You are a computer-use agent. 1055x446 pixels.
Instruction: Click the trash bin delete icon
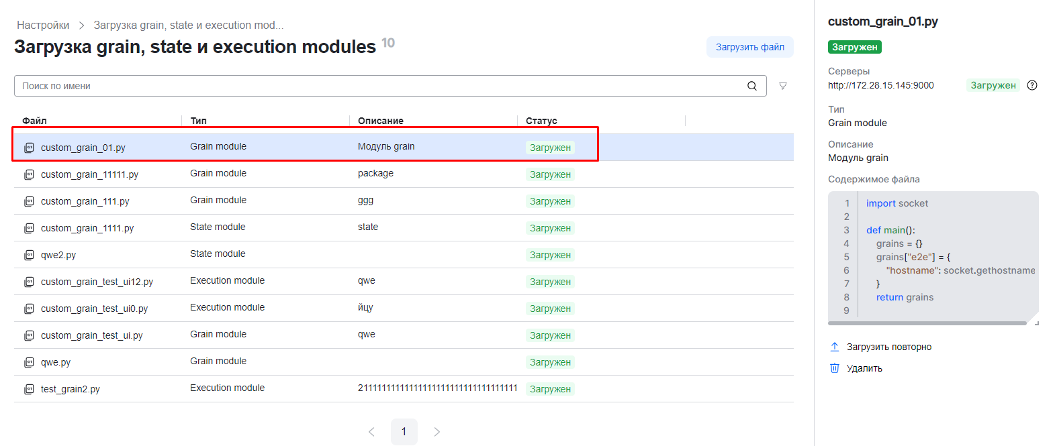(x=835, y=368)
